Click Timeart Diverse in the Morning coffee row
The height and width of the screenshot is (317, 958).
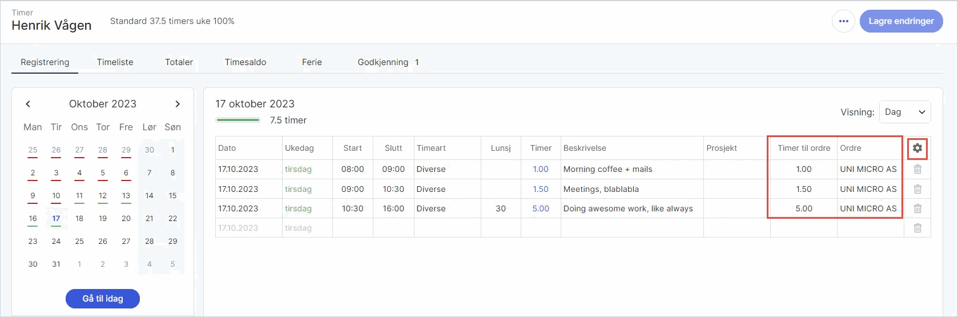click(448, 169)
